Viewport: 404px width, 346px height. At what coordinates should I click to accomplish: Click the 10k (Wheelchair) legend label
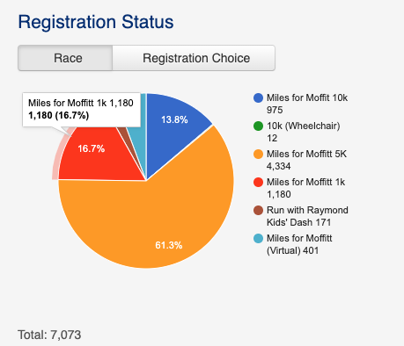pos(303,132)
